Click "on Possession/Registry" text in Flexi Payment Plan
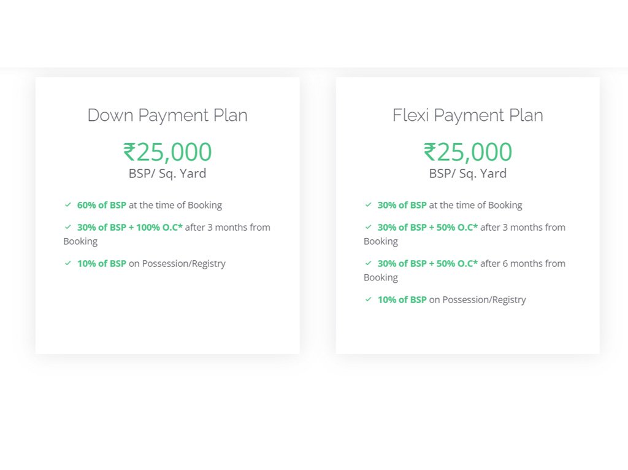Image resolution: width=628 pixels, height=470 pixels. tap(478, 299)
